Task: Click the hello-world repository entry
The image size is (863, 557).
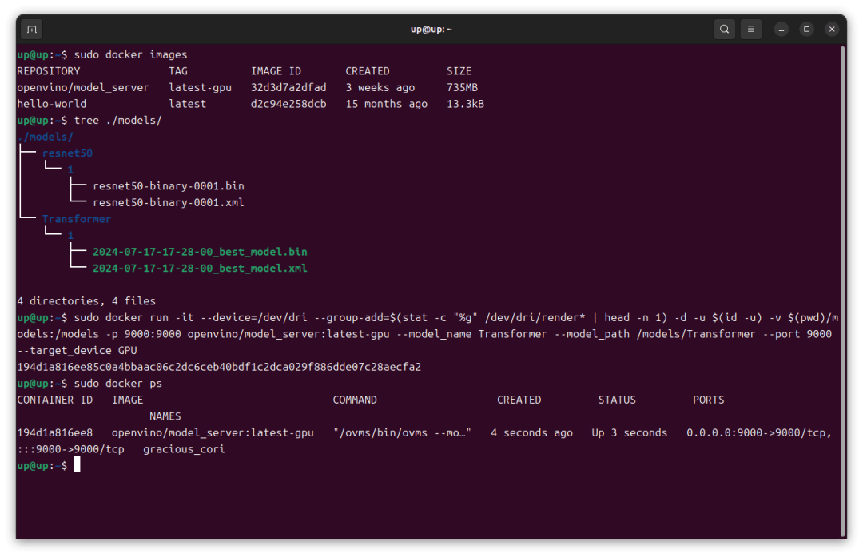Action: pos(52,103)
